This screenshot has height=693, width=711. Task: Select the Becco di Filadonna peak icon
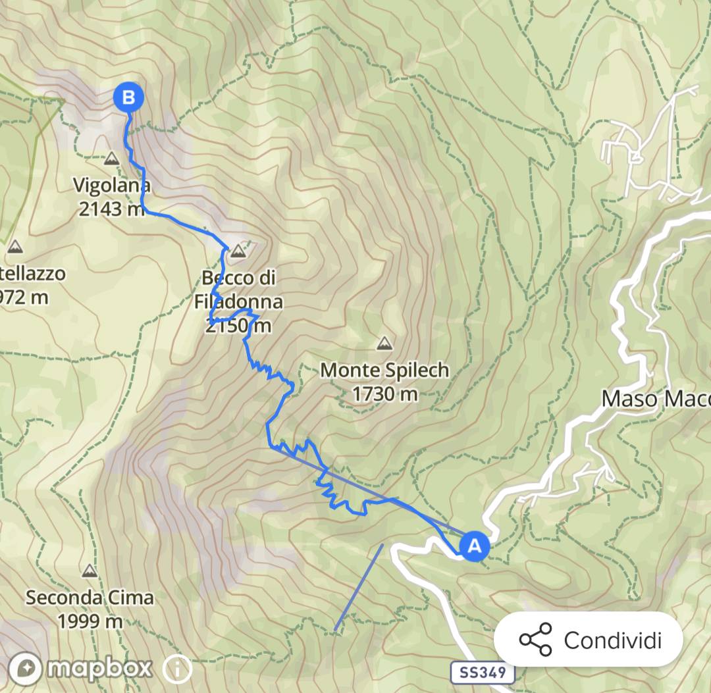pos(238,251)
